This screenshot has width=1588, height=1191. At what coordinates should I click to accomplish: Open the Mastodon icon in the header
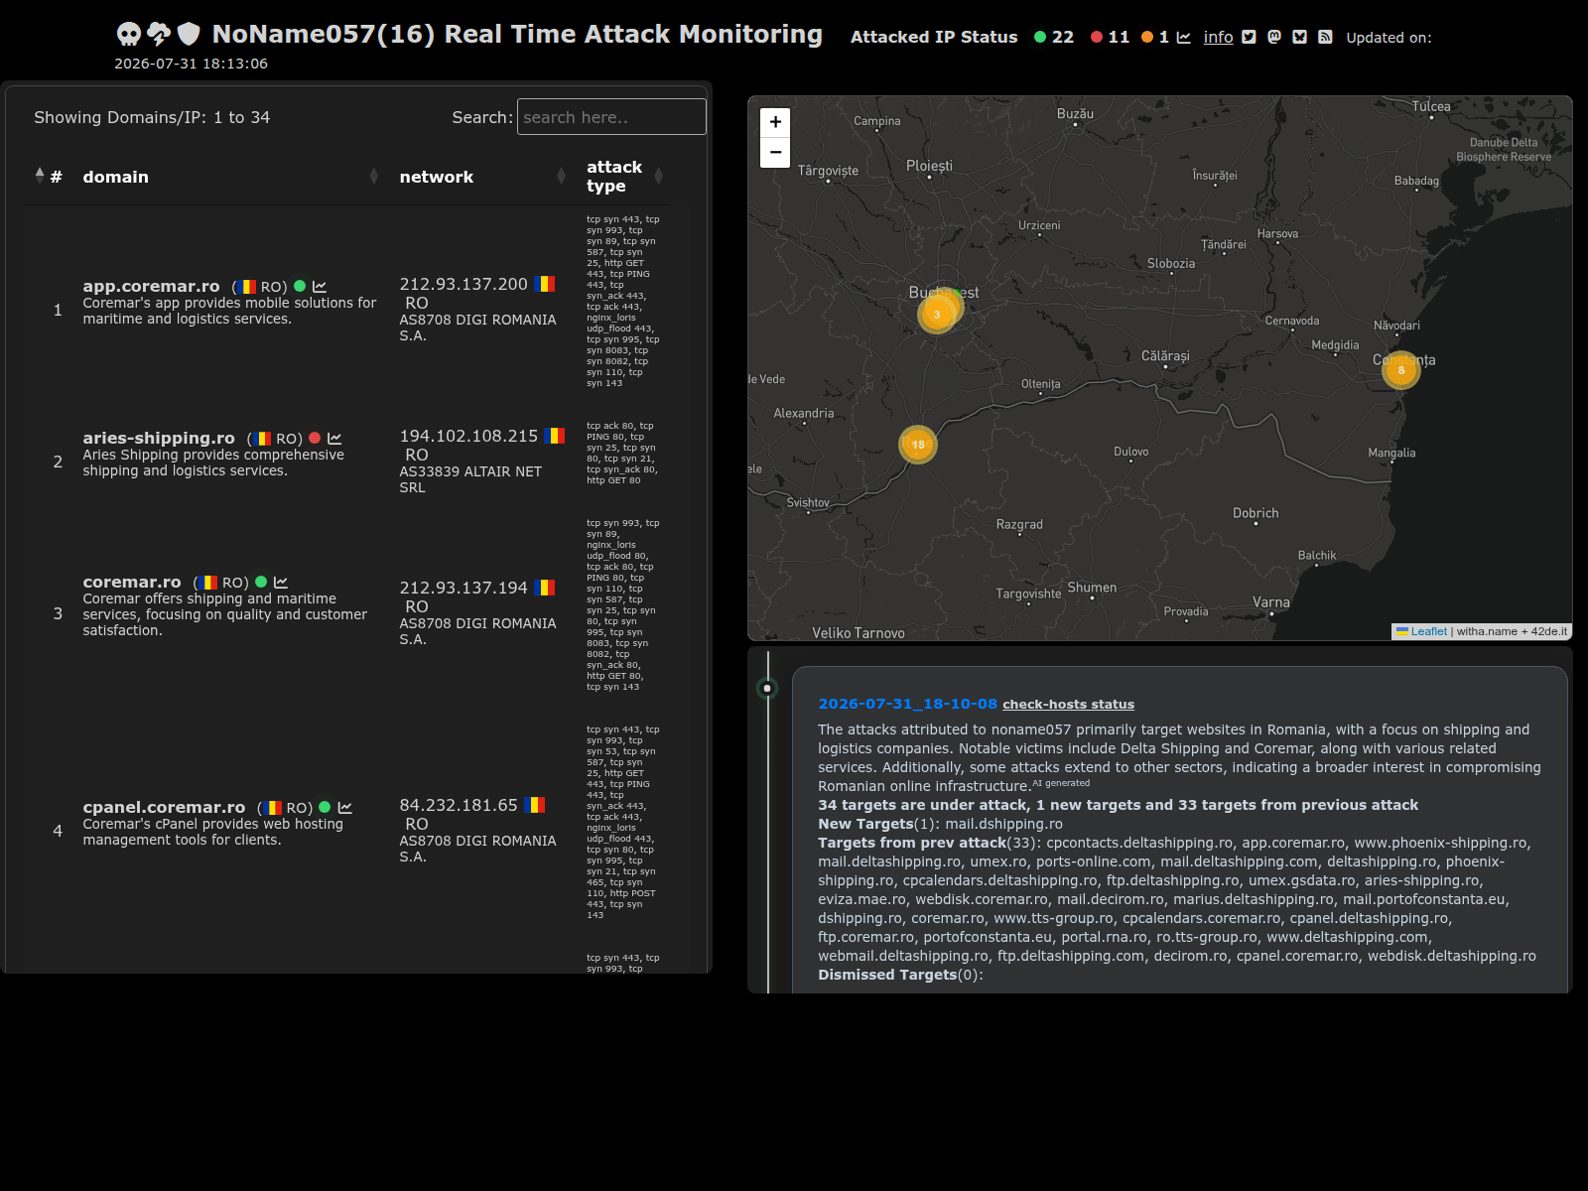coord(1274,37)
